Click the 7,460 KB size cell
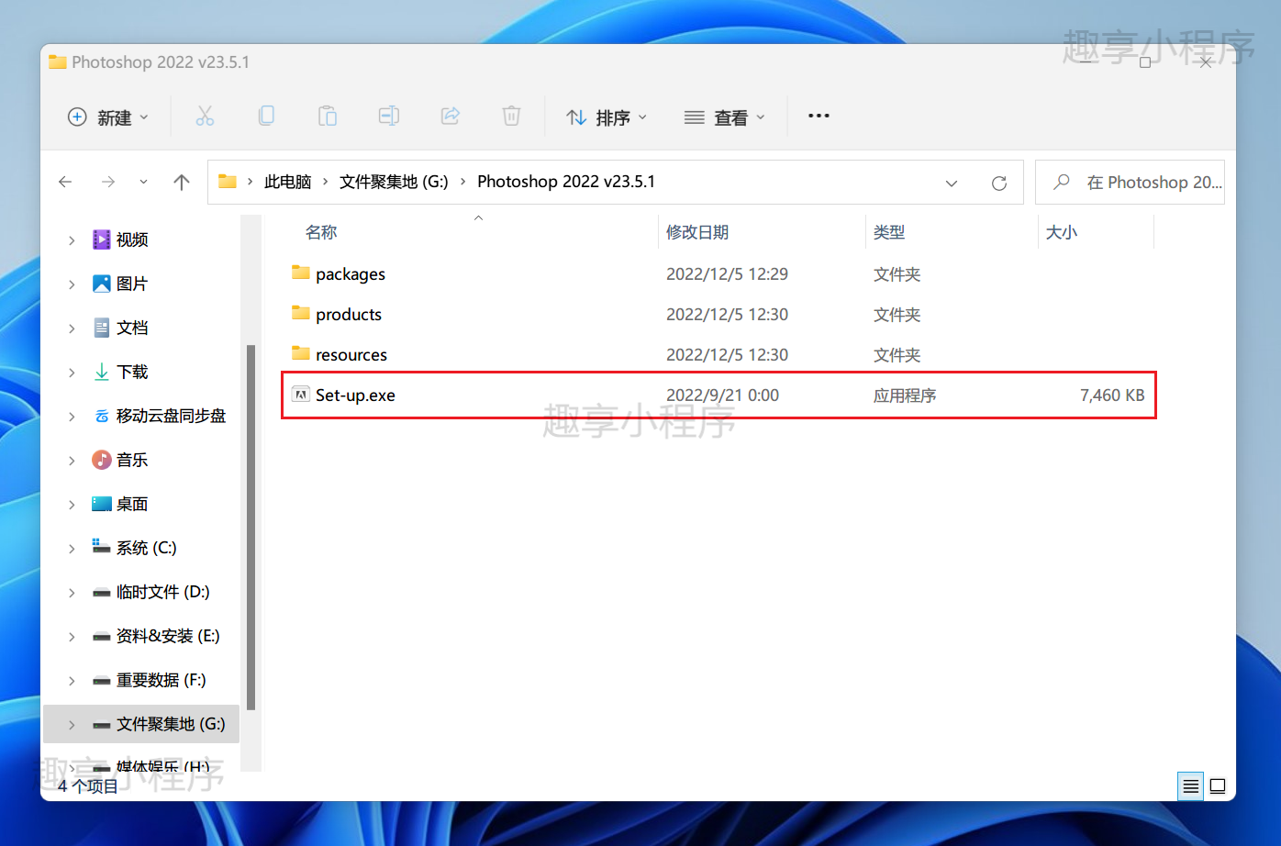This screenshot has height=846, width=1281. click(1112, 395)
